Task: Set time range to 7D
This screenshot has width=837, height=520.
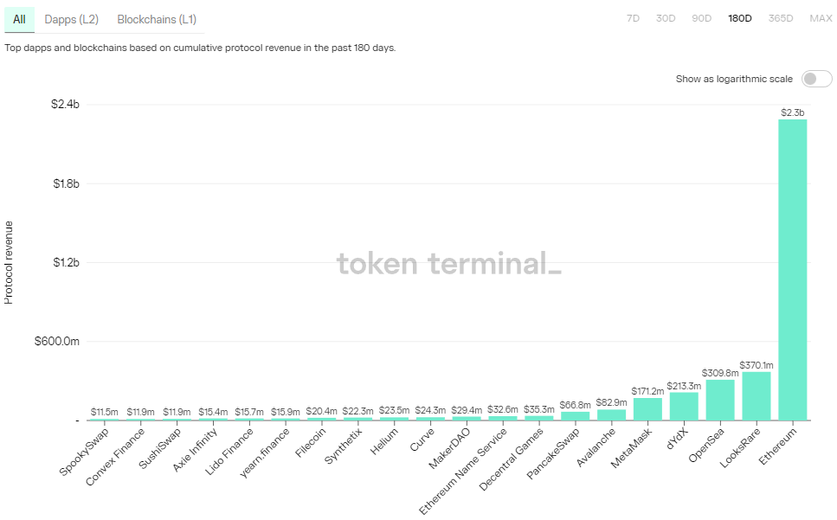Action: pos(633,18)
